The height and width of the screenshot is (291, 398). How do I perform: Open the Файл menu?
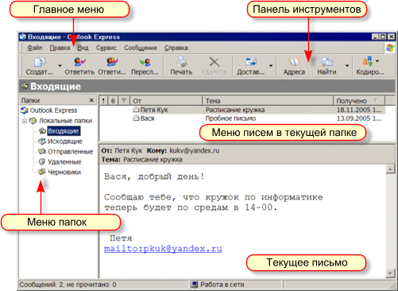pos(35,48)
